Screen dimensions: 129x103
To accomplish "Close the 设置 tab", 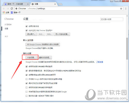I will coord(55,4).
